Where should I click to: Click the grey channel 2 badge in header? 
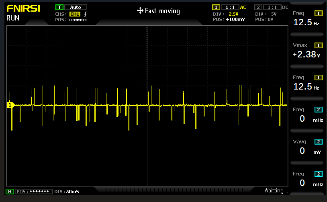[259, 7]
